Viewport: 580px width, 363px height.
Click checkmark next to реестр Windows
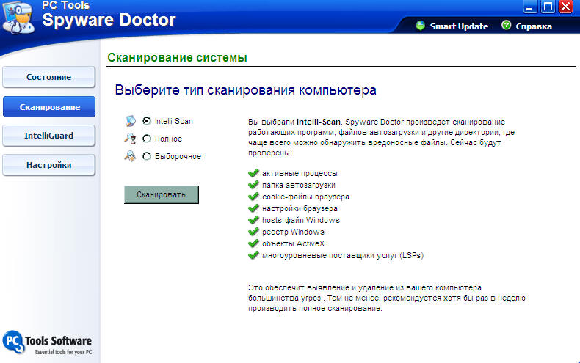(253, 232)
